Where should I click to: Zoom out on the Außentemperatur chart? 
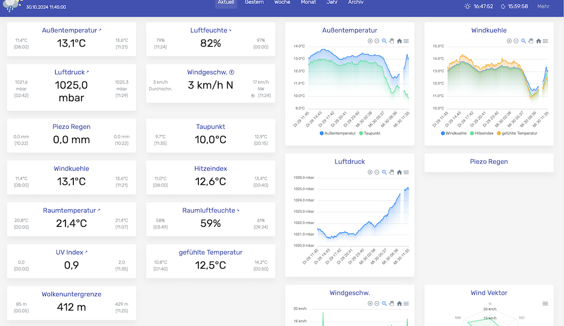click(377, 41)
